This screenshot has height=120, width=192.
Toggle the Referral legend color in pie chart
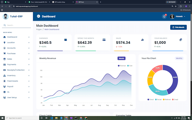[x=163, y=100]
